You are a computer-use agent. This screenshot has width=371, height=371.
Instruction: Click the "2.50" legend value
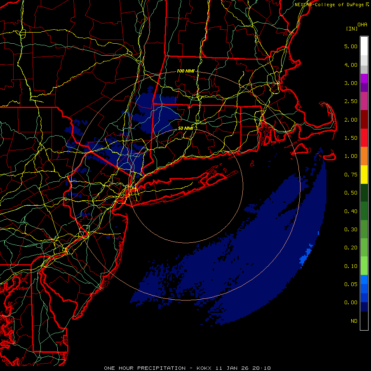[x=351, y=101]
